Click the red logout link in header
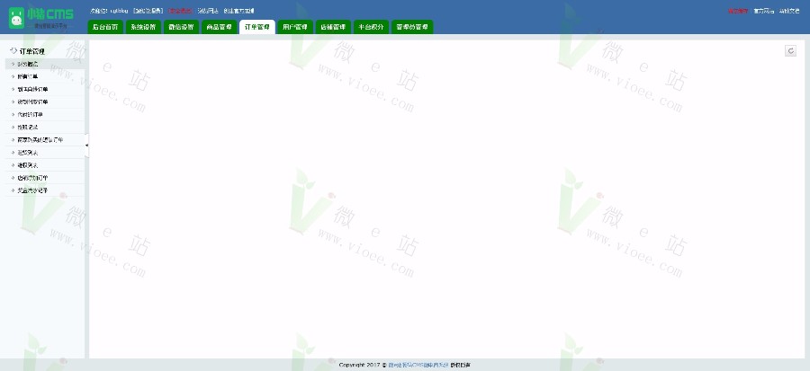The image size is (810, 371). coord(180,11)
